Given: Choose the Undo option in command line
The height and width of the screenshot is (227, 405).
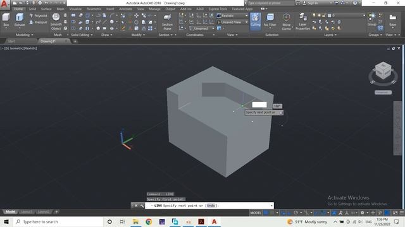Looking at the screenshot, I should [x=211, y=206].
